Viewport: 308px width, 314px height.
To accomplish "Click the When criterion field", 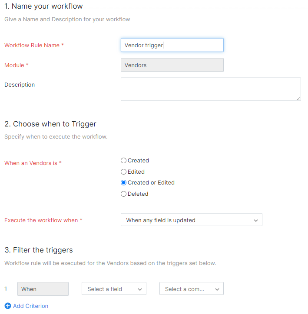I will [x=43, y=289].
